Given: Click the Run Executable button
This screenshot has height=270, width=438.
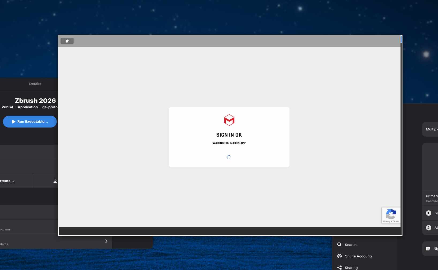Looking at the screenshot, I should click(x=30, y=122).
